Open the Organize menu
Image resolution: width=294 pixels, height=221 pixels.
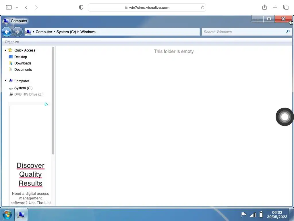tap(12, 42)
